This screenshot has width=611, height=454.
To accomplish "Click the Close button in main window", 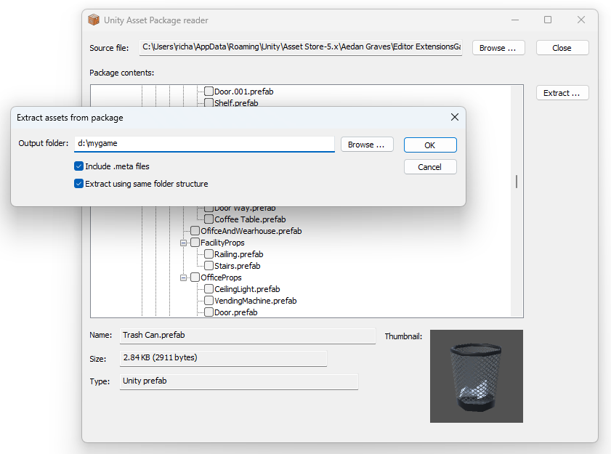I will point(562,48).
